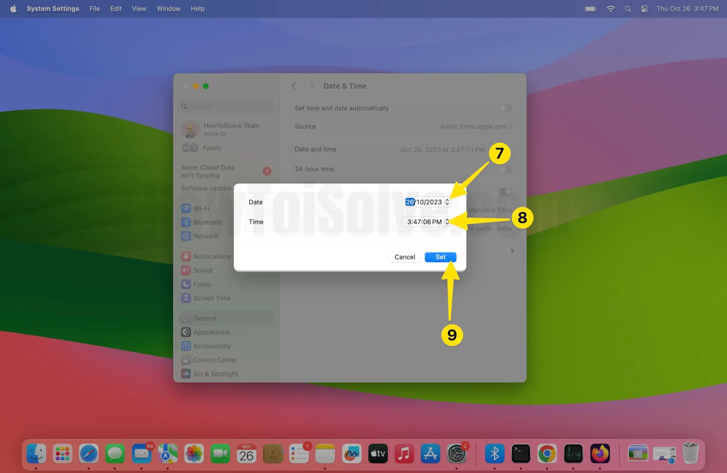Open Bluetooth settings from the sidebar
Screen dimensions: 727x473
coord(207,222)
